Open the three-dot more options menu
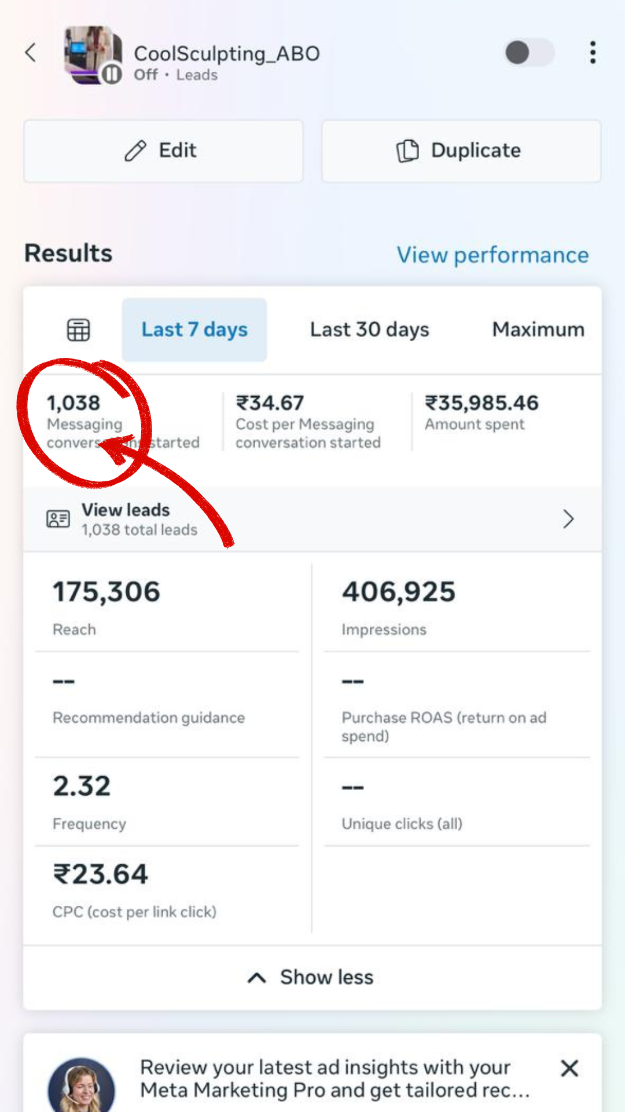The width and height of the screenshot is (625, 1112). [x=593, y=53]
